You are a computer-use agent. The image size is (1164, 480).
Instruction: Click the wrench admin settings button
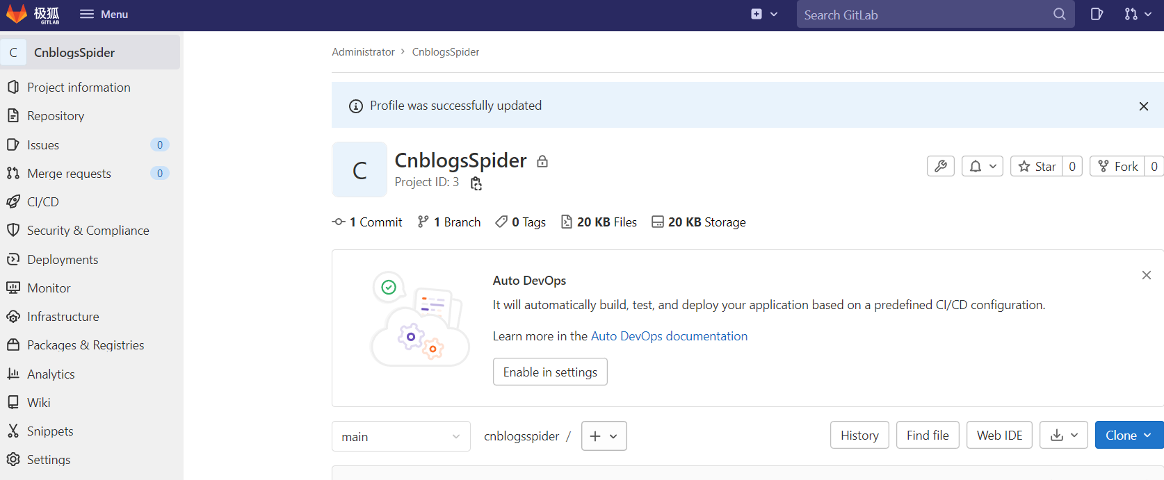[941, 166]
